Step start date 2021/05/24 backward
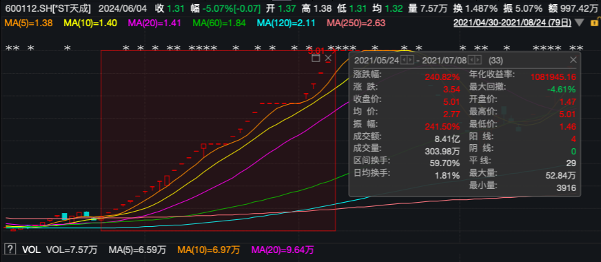601x262 pixels. point(405,60)
